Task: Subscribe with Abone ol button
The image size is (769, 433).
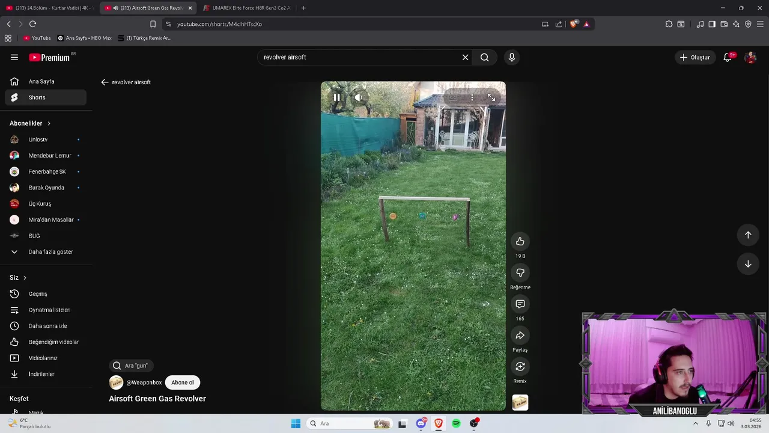Action: click(183, 382)
